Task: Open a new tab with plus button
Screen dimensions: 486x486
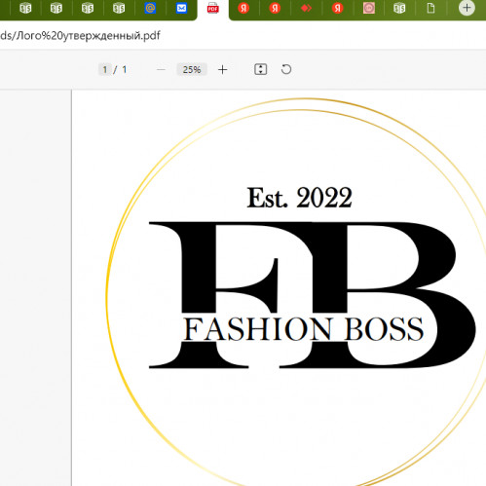Action: click(467, 8)
